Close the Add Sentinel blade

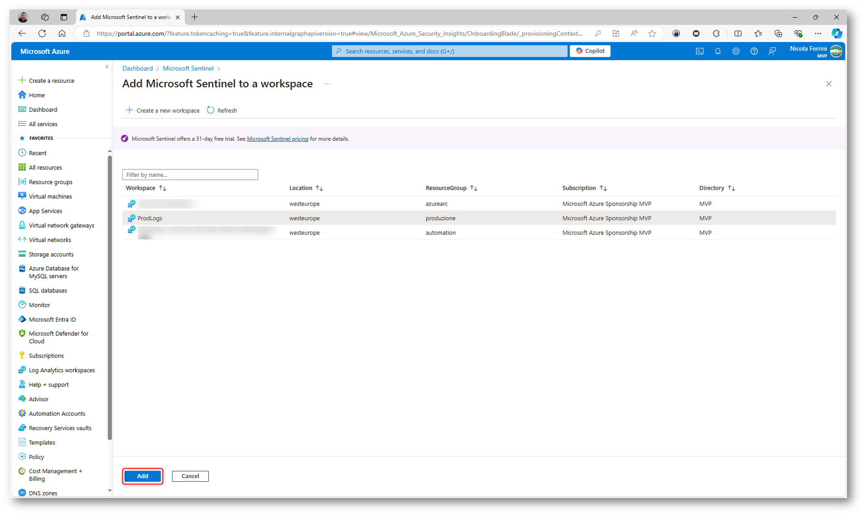click(x=828, y=84)
